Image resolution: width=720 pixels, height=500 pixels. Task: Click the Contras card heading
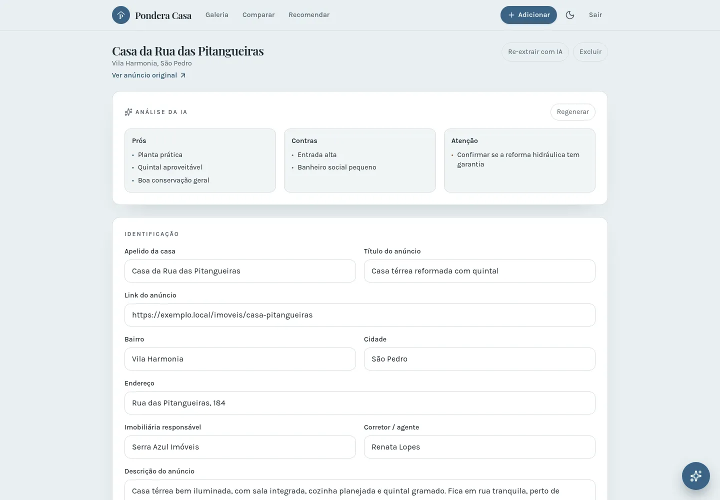pyautogui.click(x=304, y=141)
